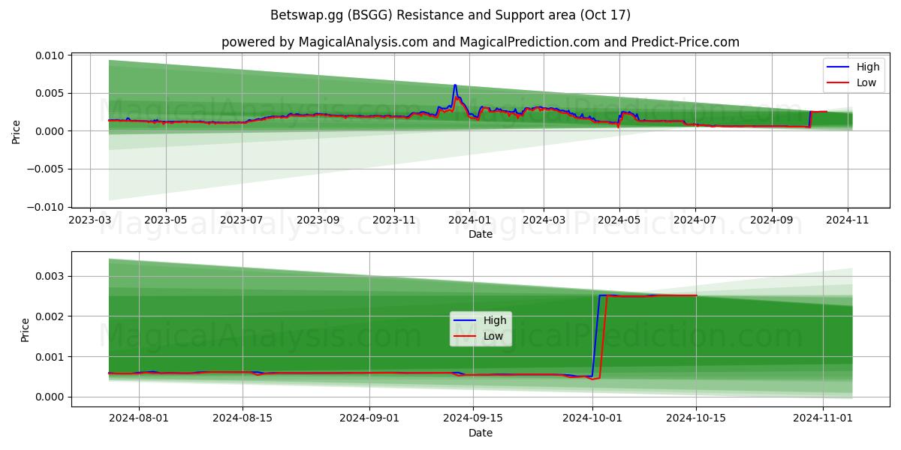The image size is (901, 450).
Task: Click the 2024-10-15 tick label
Action: (696, 419)
